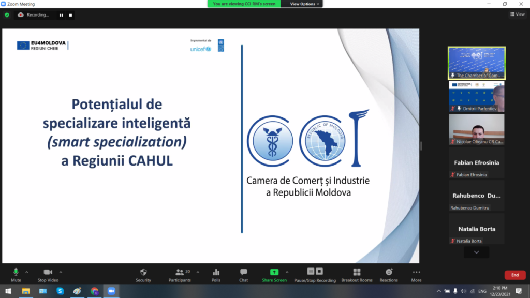Change layout with the View button
The image size is (530, 298).
(518, 14)
